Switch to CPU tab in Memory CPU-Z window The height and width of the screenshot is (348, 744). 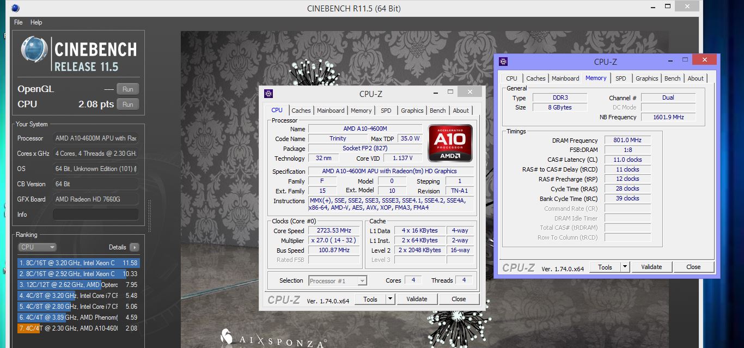pos(512,78)
